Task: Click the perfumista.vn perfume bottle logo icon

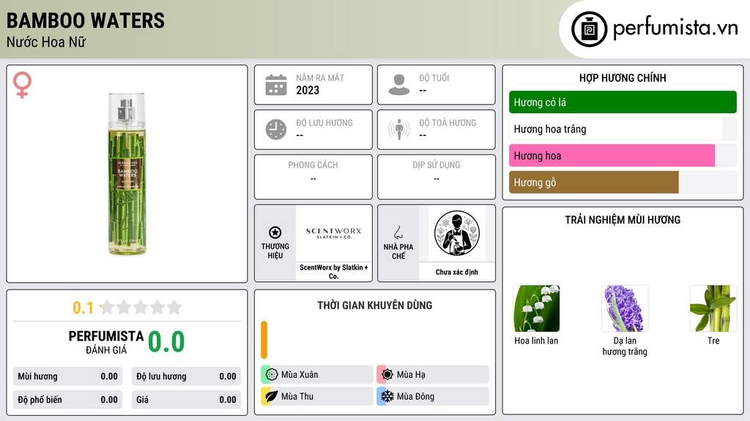Action: 589,29
